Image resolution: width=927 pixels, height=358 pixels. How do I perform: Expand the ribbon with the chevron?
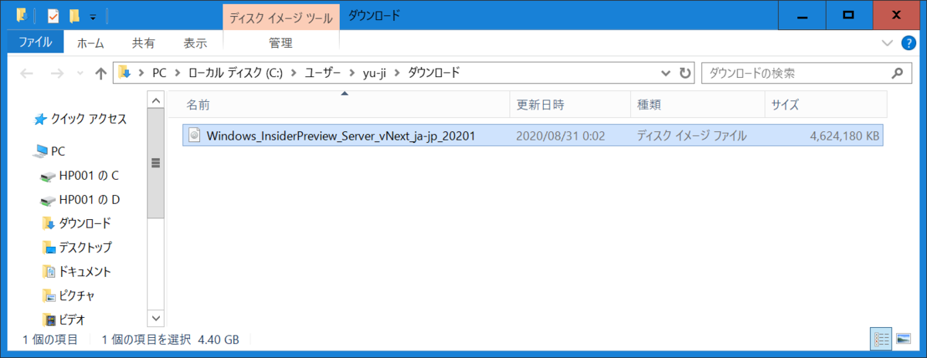[886, 42]
